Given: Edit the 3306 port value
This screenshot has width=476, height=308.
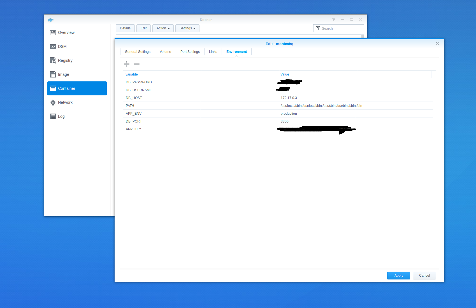Looking at the screenshot, I should tap(284, 121).
